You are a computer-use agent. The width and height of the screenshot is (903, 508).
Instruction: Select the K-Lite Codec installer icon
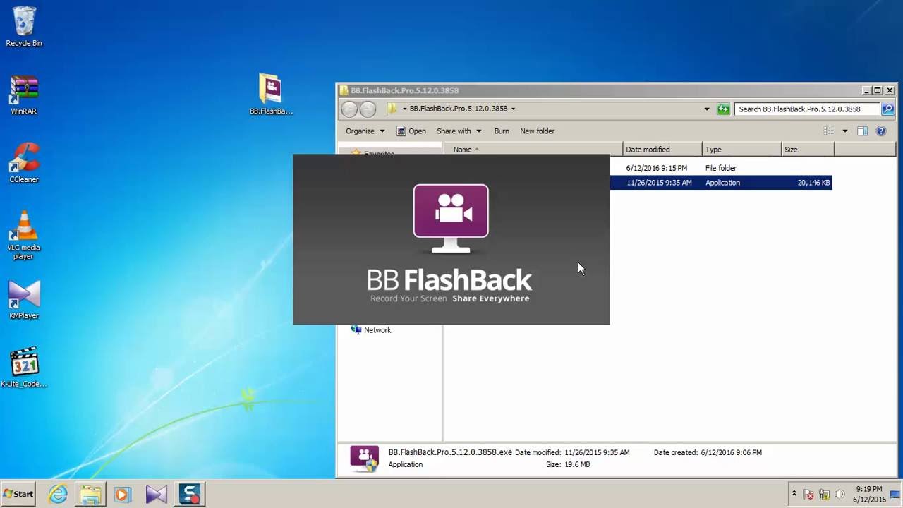(24, 367)
